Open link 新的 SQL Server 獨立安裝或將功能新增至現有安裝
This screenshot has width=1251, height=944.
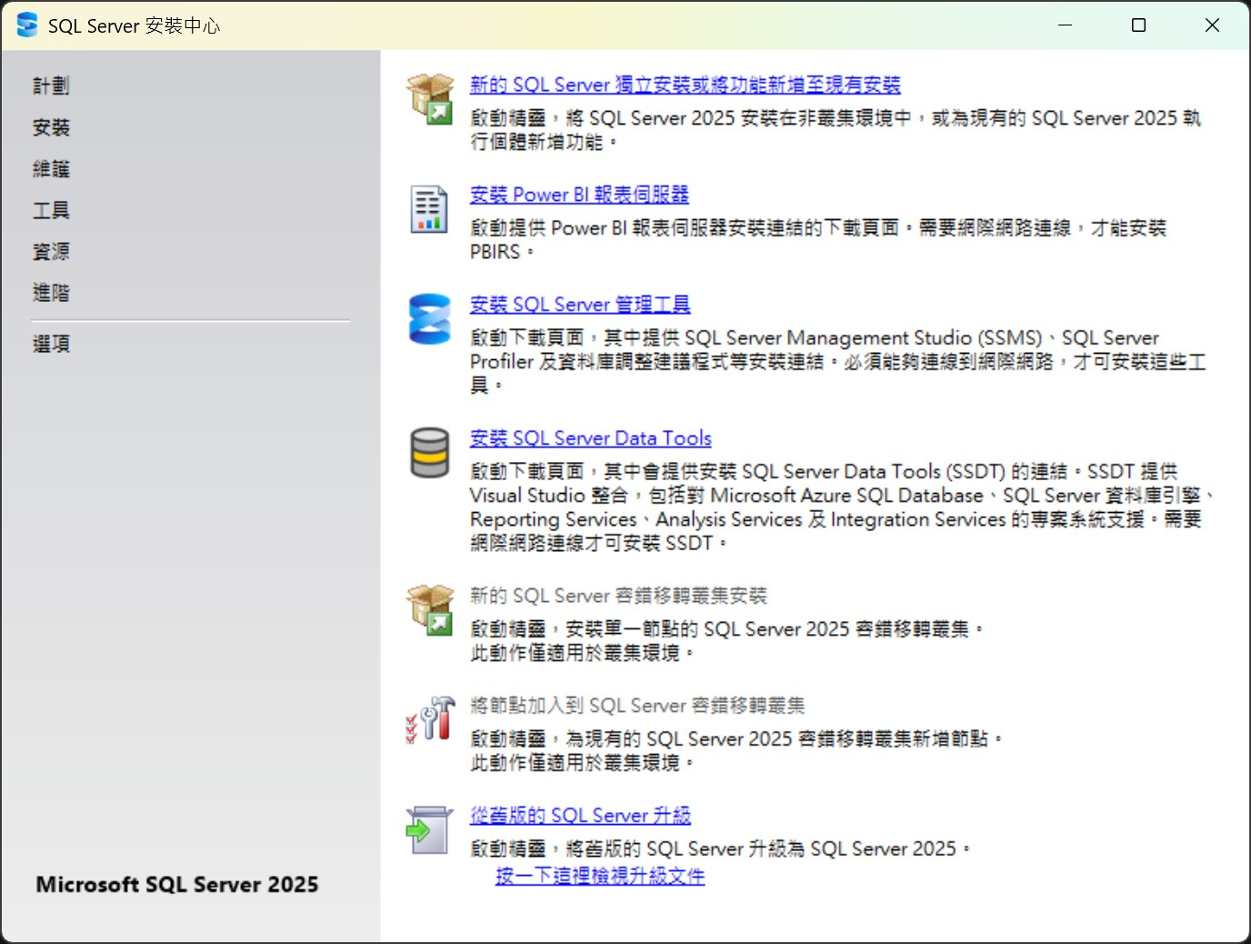coord(685,85)
